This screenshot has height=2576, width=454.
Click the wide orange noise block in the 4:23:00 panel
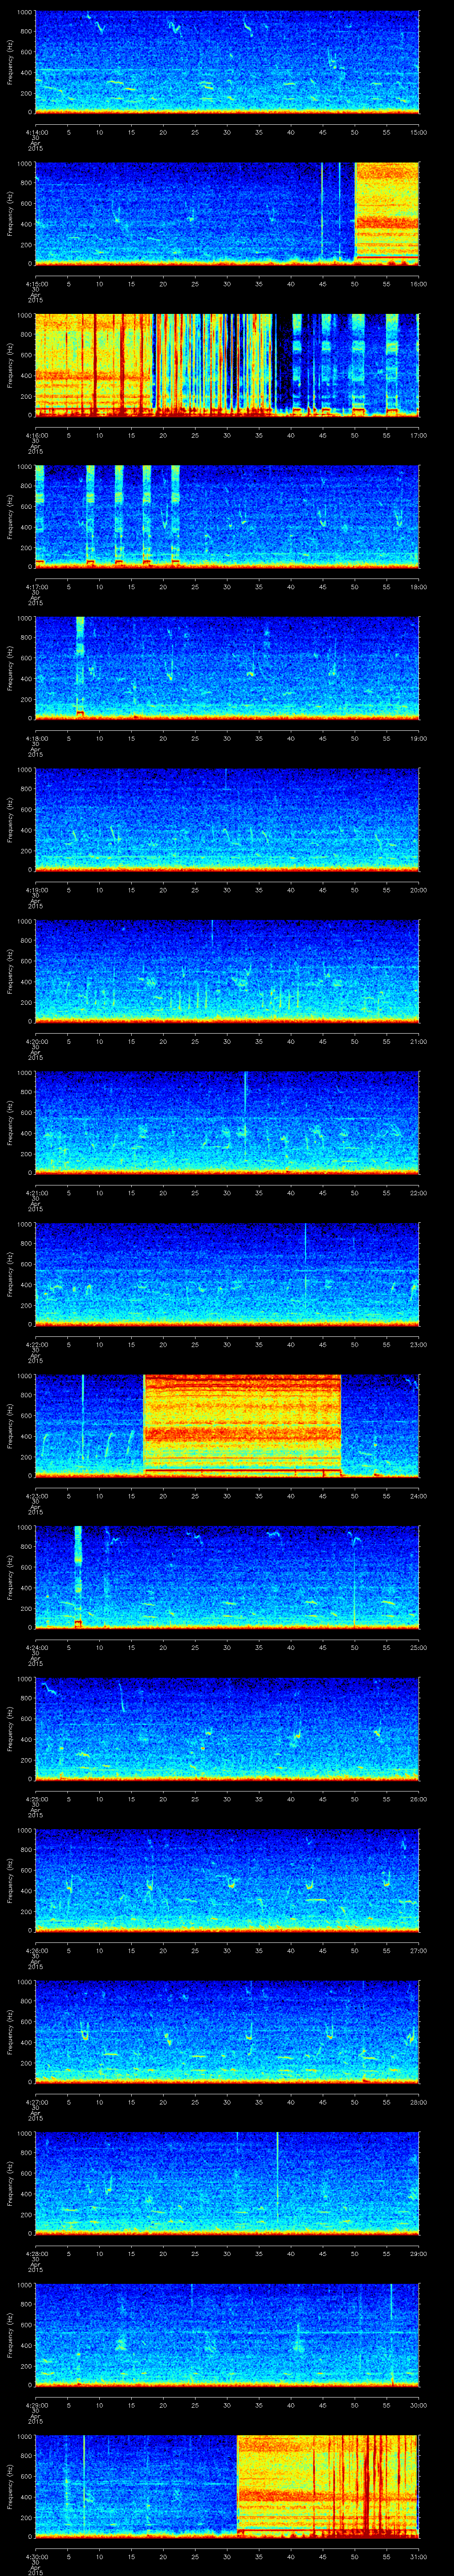pyautogui.click(x=243, y=1425)
